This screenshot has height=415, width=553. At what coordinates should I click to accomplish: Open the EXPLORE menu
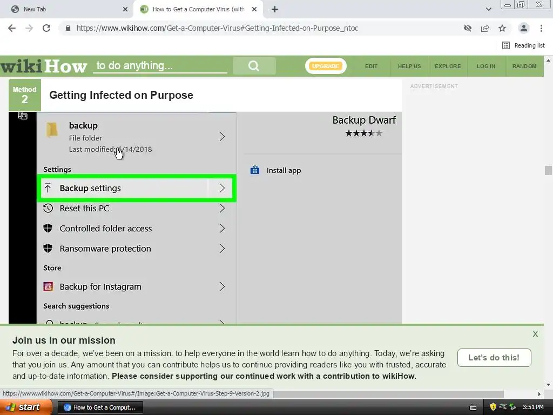tap(448, 66)
